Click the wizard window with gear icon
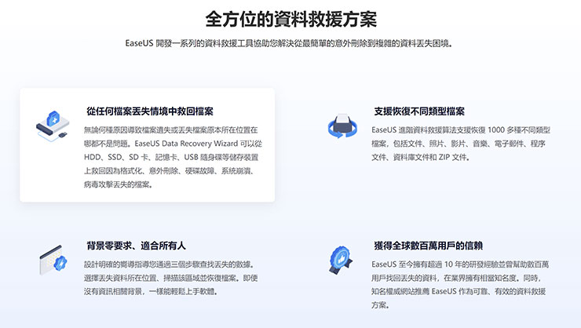 pos(53,260)
